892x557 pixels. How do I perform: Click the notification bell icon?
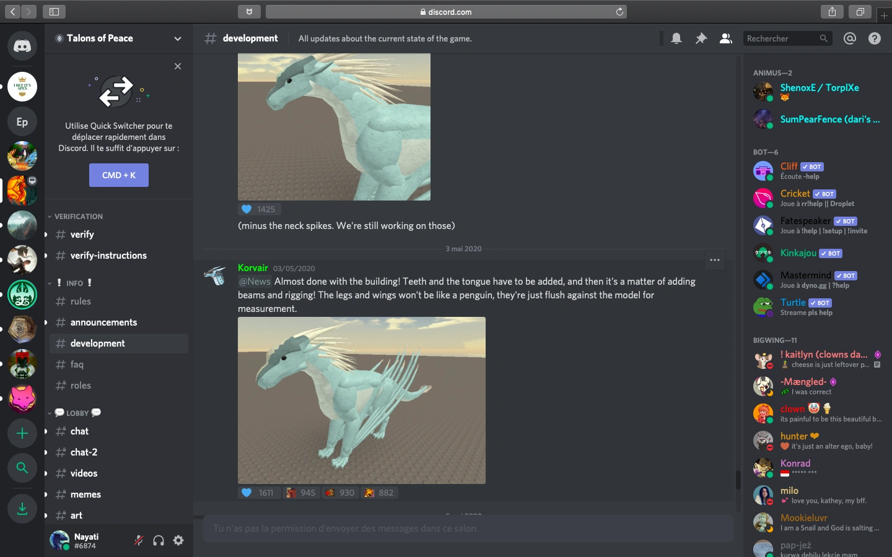coord(676,38)
